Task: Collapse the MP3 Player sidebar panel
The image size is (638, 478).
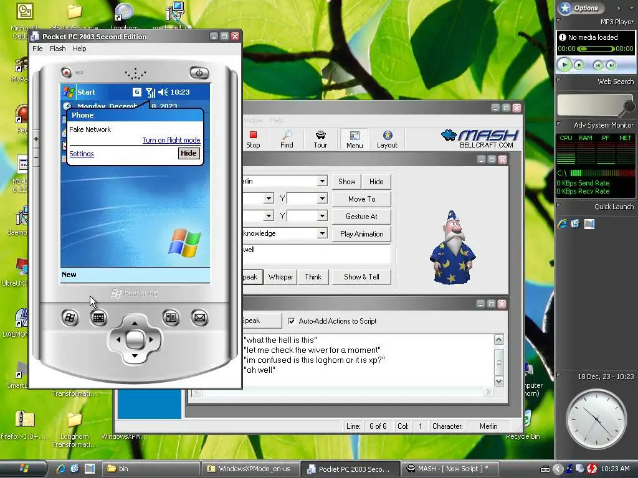Action: tap(559, 20)
